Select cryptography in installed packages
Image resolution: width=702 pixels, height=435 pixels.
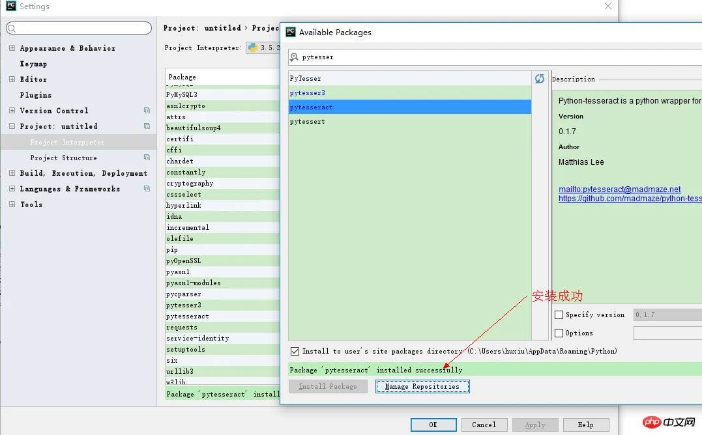(x=222, y=183)
